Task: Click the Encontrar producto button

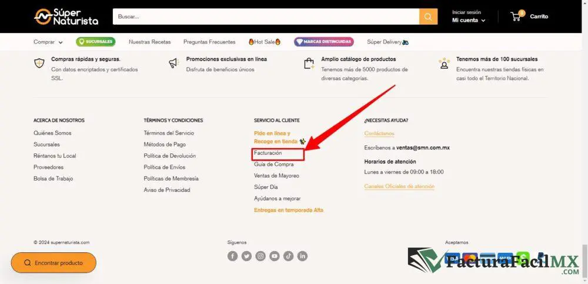Action: coord(54,263)
